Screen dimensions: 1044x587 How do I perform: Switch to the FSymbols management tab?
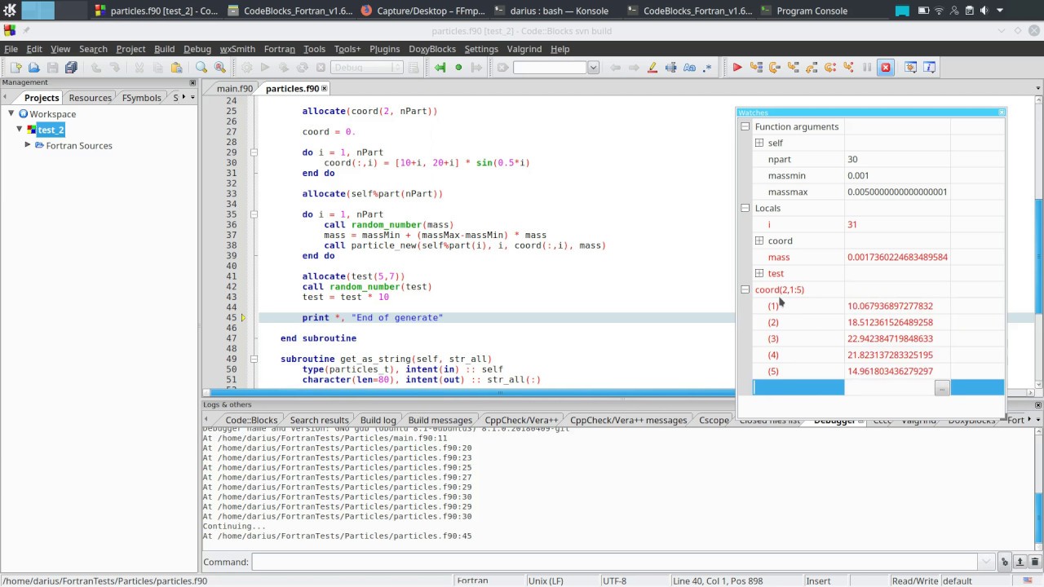click(142, 98)
